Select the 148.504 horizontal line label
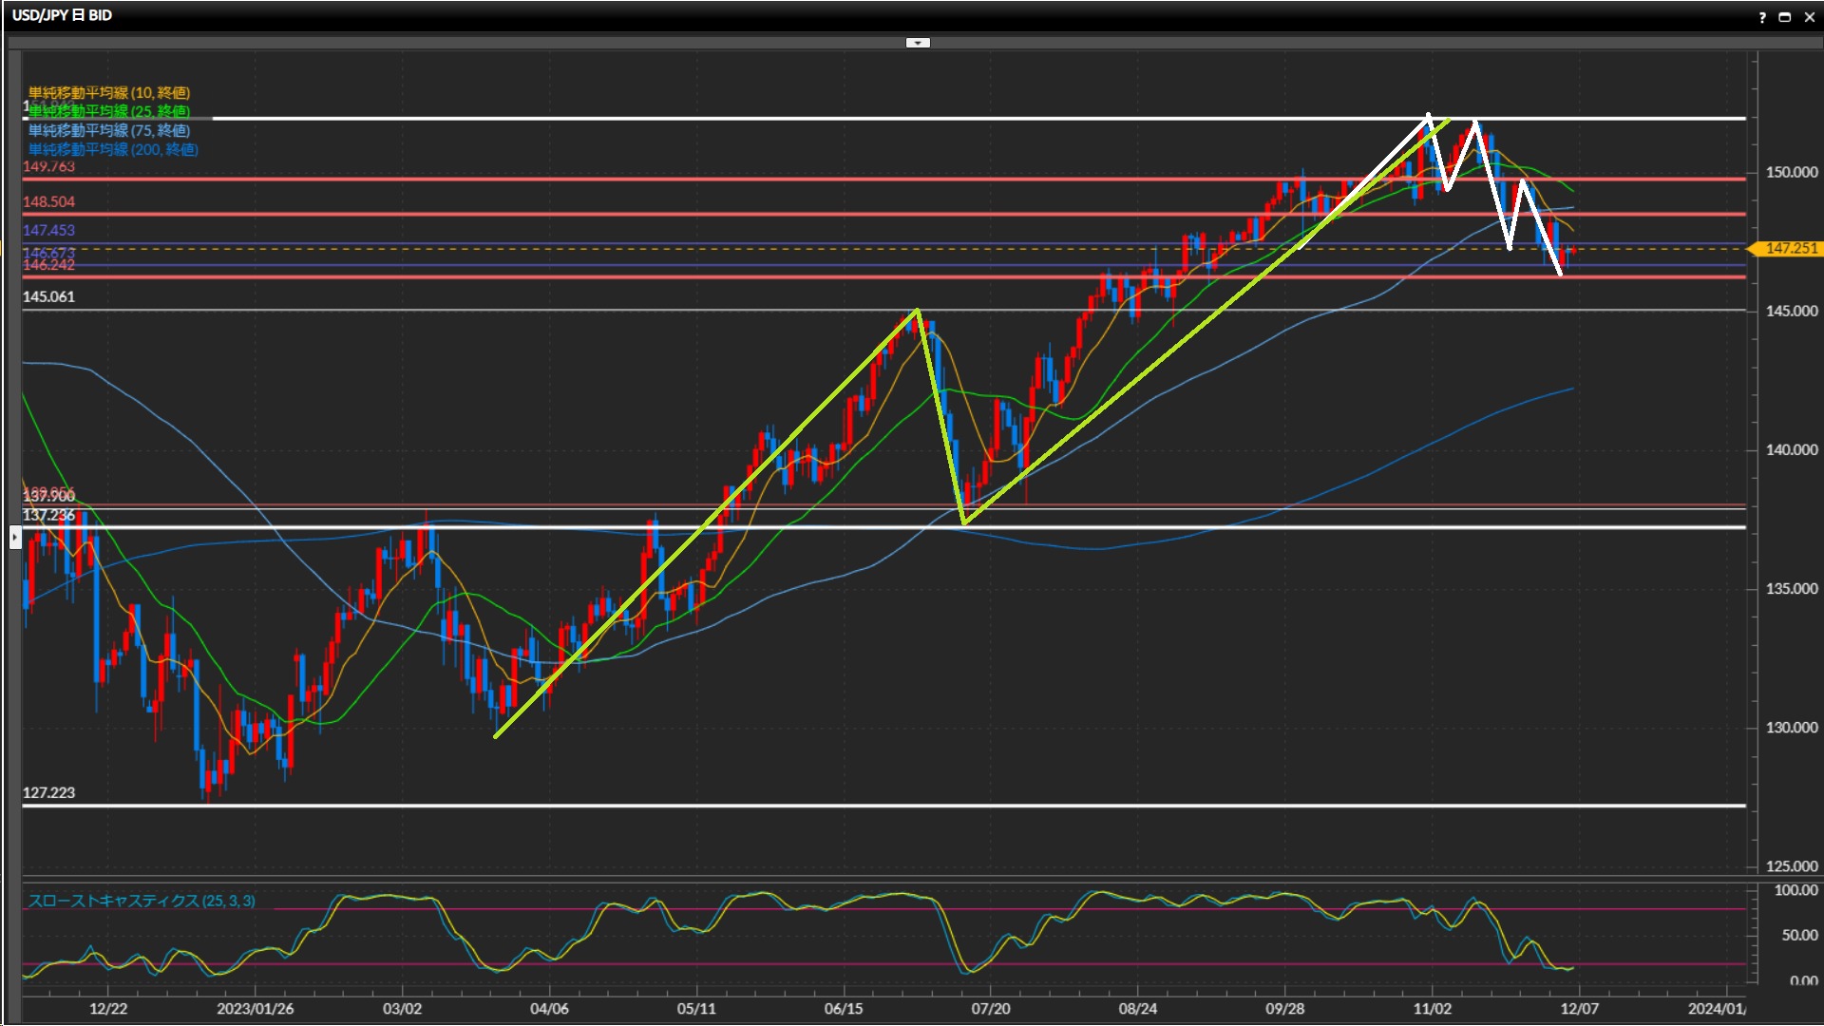This screenshot has height=1026, width=1824. (48, 201)
